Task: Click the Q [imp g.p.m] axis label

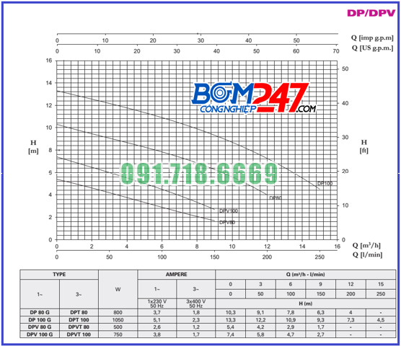Action: (372, 37)
